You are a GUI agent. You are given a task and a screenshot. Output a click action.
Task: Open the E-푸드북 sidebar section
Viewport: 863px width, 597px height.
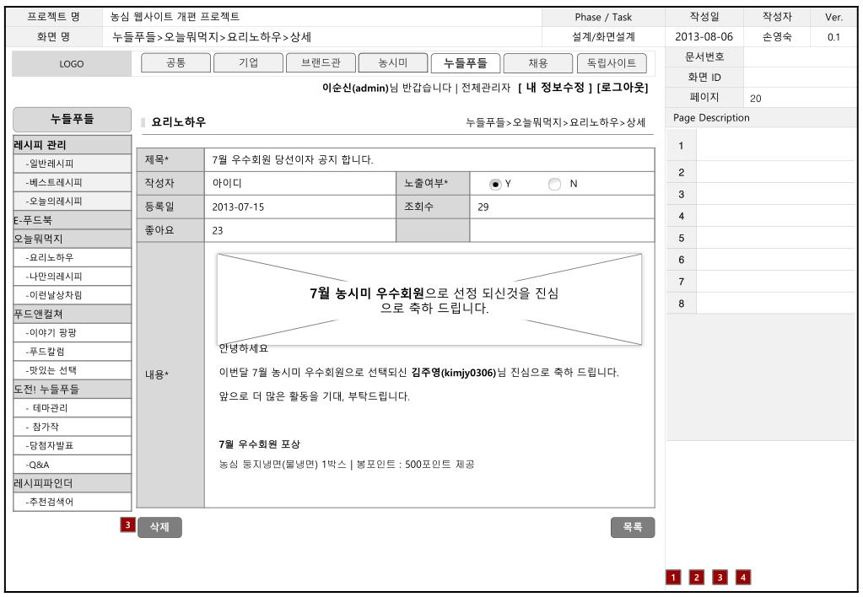coord(72,220)
